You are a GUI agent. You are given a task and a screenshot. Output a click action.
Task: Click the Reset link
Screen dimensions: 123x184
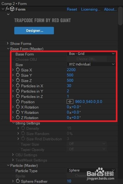click(72, 9)
